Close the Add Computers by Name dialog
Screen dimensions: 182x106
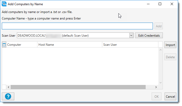(172, 4)
